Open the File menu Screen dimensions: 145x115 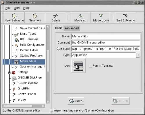point(8,8)
